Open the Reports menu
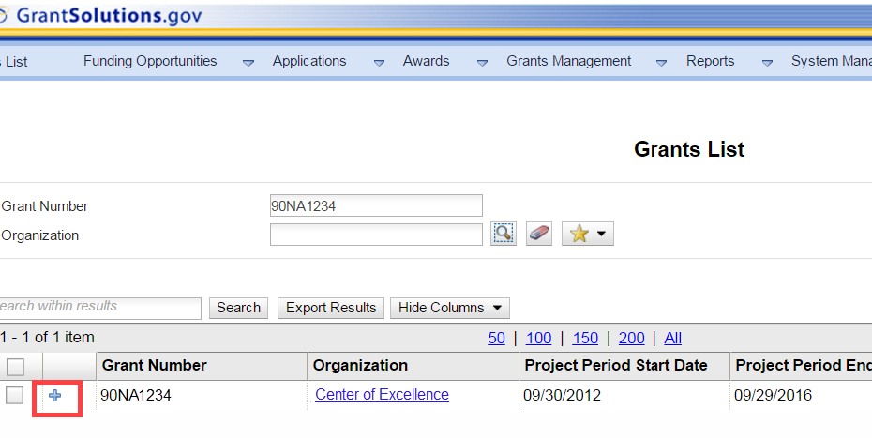 tap(710, 61)
